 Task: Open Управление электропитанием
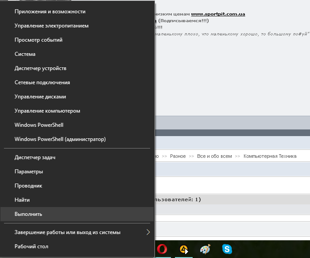tap(51, 26)
